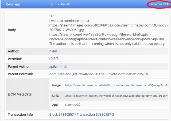Click the gray play triangle icon beside xpilar
Screen dimensions: 171x121
(x=52, y=4)
